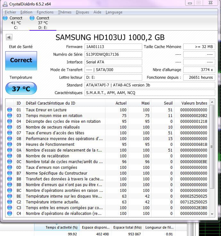
Task: Click status orb for Nombre de recalibration
Action: pyautogui.click(x=10, y=156)
